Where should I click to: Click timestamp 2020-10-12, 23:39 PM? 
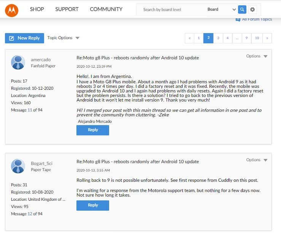tap(94, 67)
